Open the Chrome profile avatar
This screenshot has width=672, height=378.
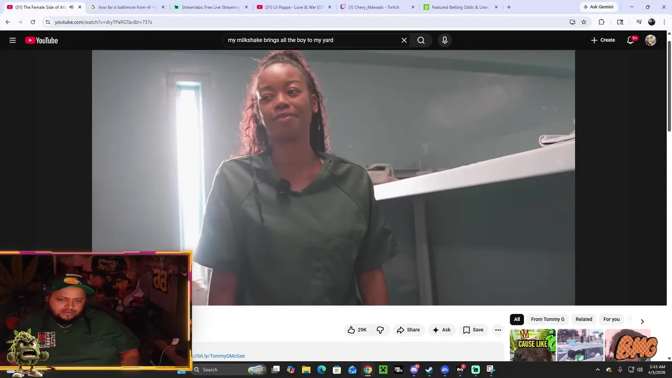652,22
